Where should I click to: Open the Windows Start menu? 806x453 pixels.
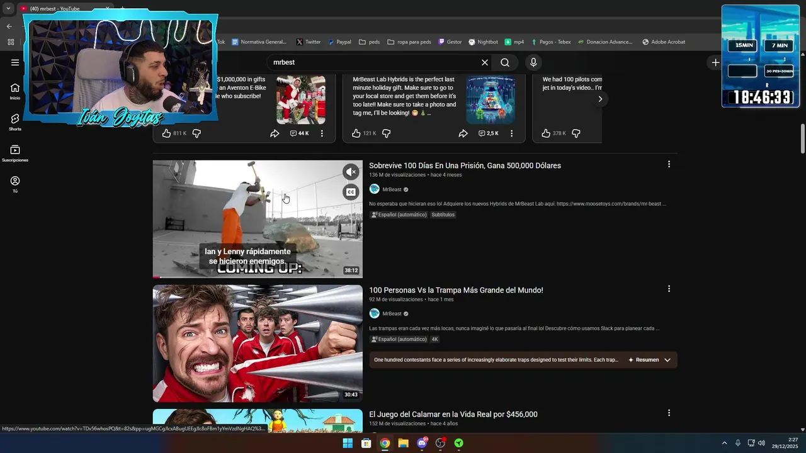348,443
